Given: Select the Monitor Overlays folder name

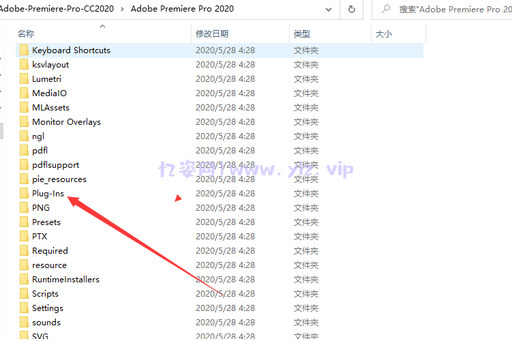Looking at the screenshot, I should (66, 122).
